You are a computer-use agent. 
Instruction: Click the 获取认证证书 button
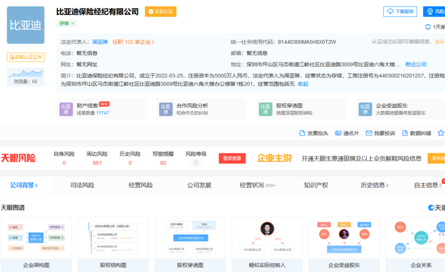(x=25, y=57)
